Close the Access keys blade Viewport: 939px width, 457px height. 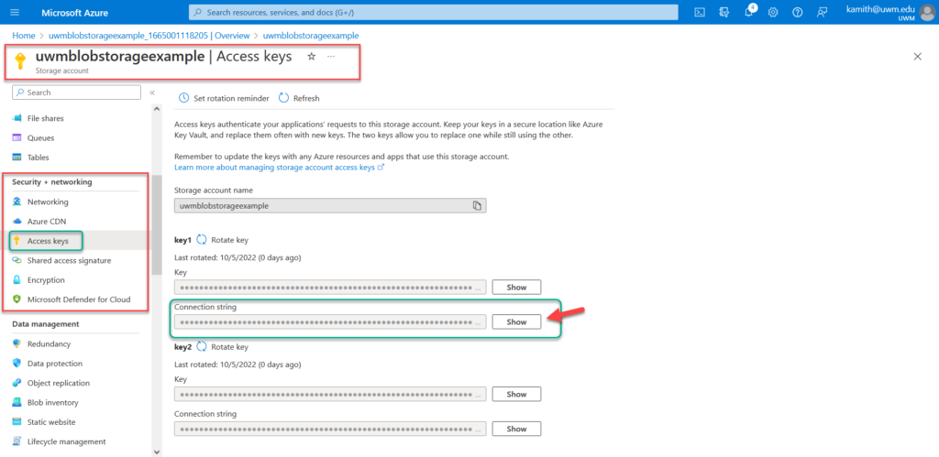coord(917,56)
